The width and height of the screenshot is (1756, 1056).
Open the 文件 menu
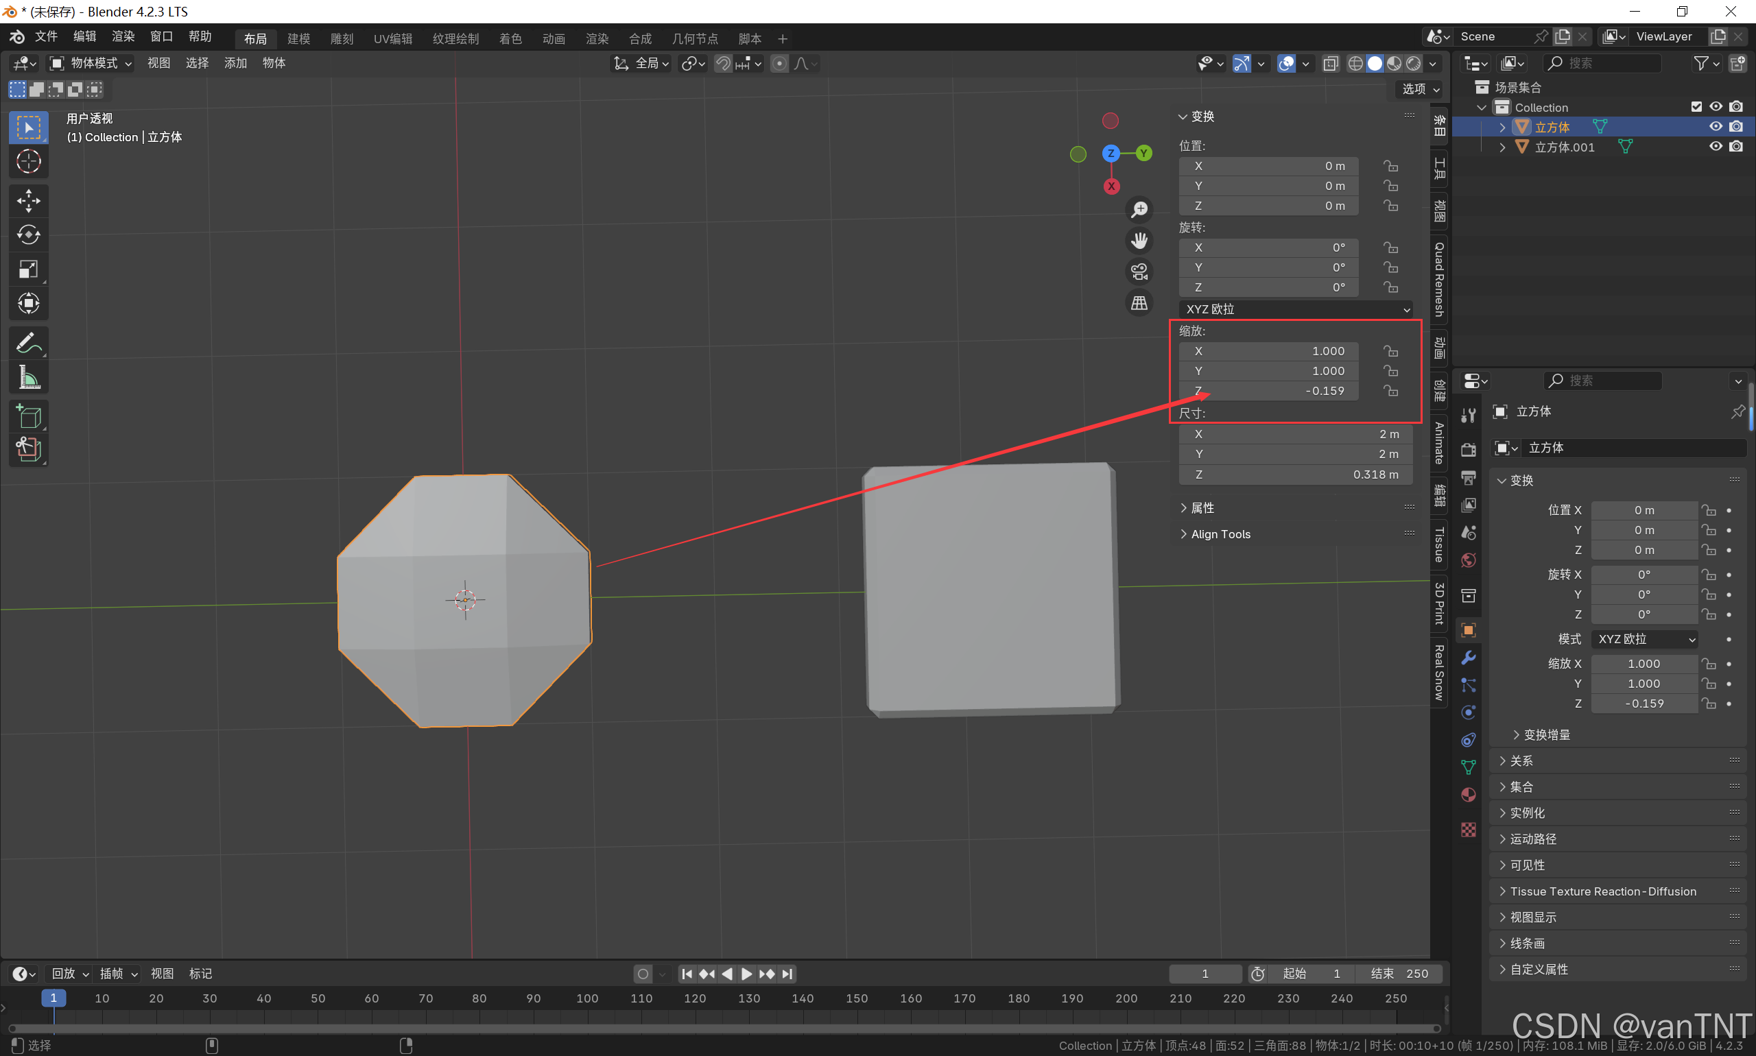[45, 36]
